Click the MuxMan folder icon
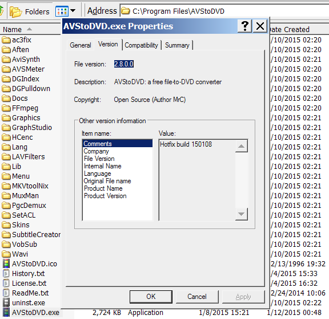 [x=6, y=195]
